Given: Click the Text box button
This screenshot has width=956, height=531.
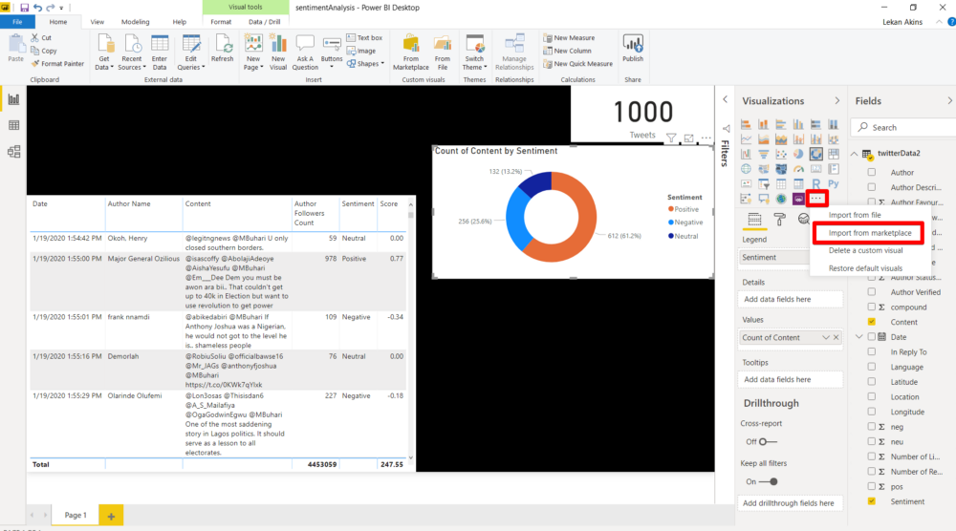Looking at the screenshot, I should point(364,38).
